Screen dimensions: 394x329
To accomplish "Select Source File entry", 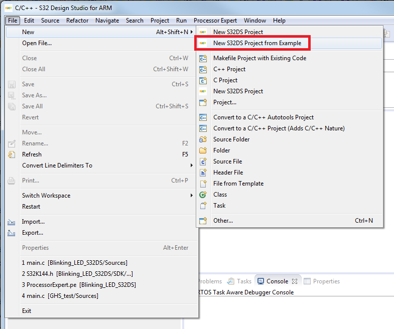I will [290, 161].
